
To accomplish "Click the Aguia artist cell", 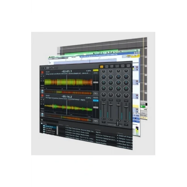I will [98, 132].
